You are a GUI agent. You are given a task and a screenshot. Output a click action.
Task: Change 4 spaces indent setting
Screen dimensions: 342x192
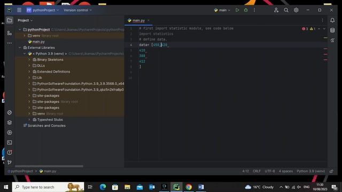pos(286,171)
